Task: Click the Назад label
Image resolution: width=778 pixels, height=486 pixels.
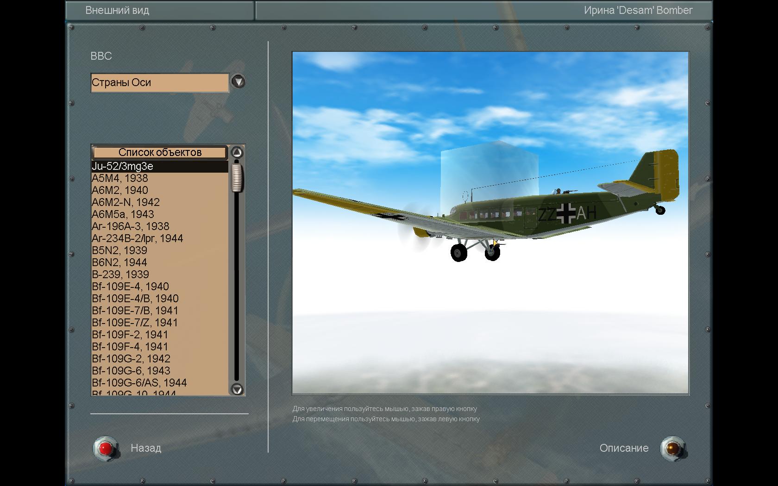Action: click(146, 448)
